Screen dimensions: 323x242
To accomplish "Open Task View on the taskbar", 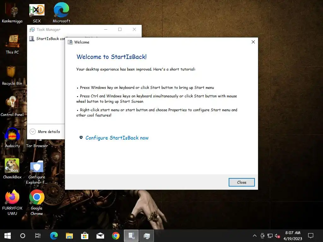I will [x=38, y=236].
